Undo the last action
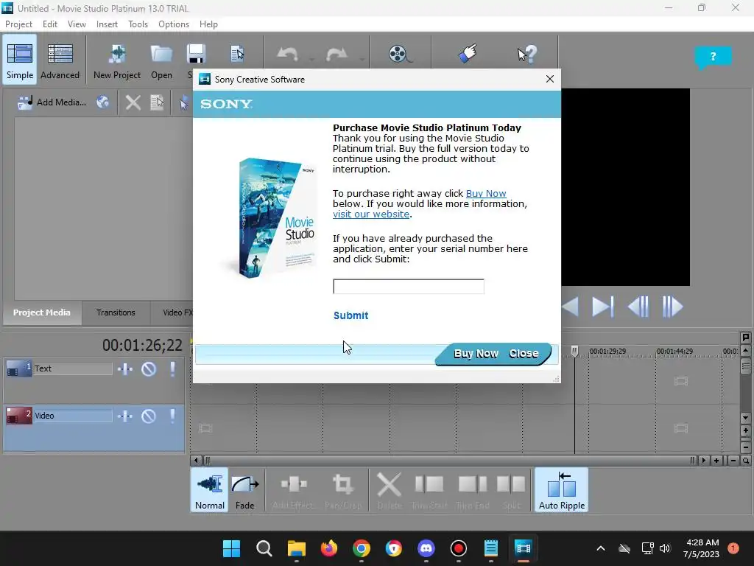The image size is (754, 566). coord(288,54)
